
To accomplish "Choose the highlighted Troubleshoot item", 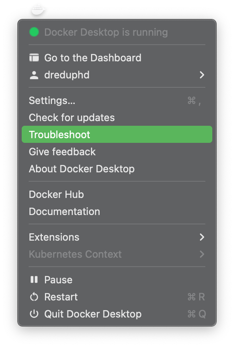I will point(59,135).
